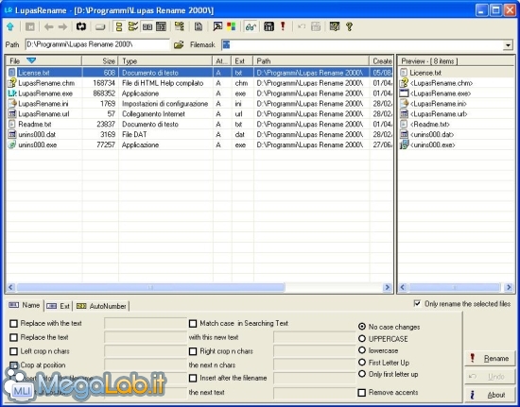Click the Rename button
This screenshot has height=407, width=520.
click(490, 358)
